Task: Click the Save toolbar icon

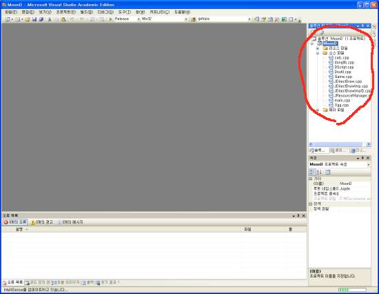Action: 34,19
